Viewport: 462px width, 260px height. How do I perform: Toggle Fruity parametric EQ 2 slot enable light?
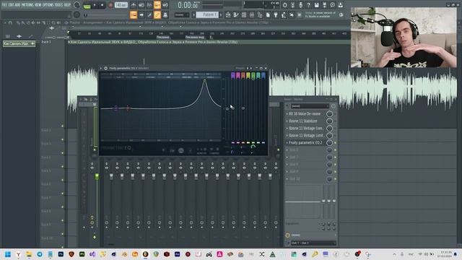point(335,143)
